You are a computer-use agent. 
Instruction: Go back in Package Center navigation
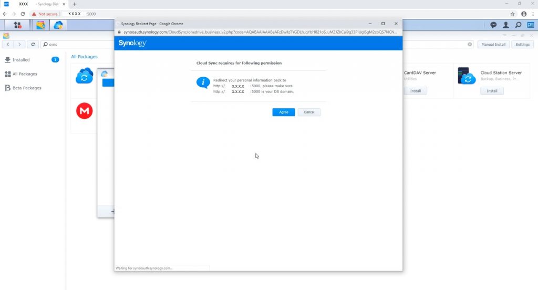coord(8,44)
